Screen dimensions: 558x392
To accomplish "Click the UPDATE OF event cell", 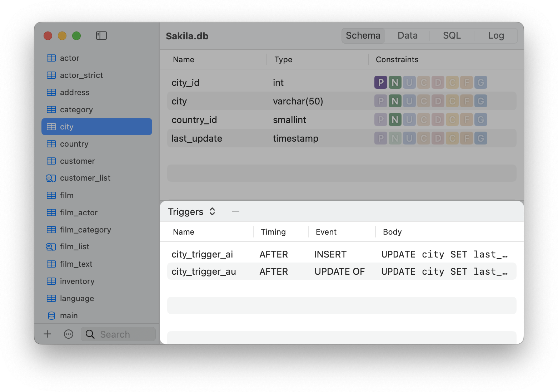I will click(x=340, y=271).
